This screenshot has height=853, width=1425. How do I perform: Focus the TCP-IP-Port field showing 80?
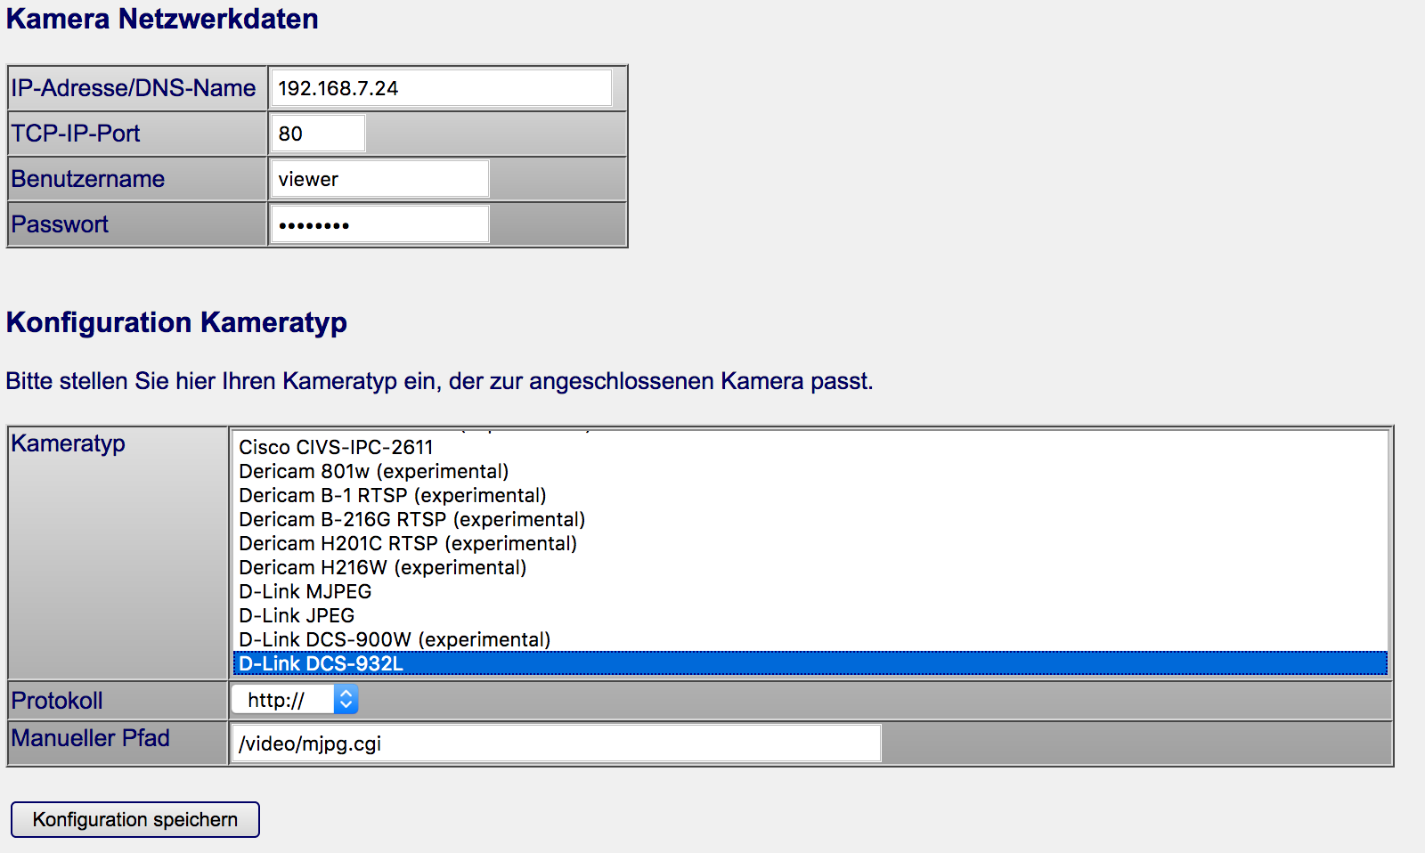pos(317,134)
